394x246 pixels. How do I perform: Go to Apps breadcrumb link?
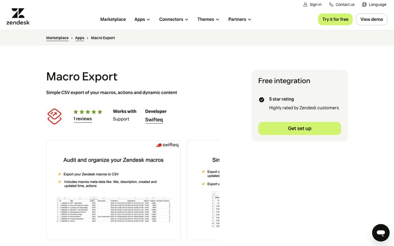click(x=80, y=38)
